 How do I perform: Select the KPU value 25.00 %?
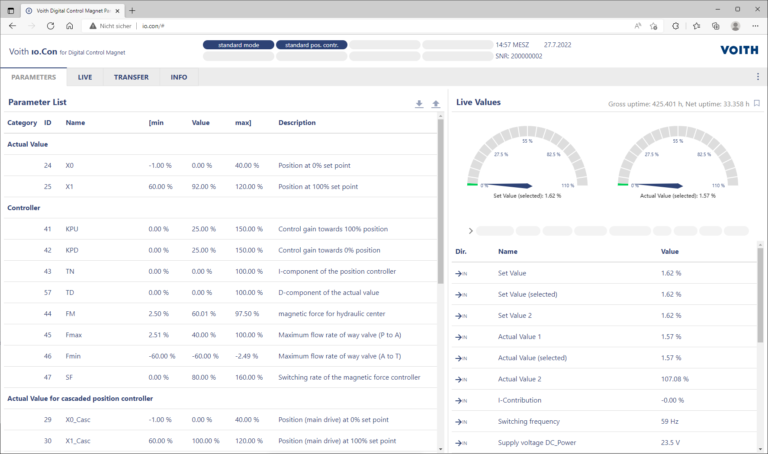[203, 229]
